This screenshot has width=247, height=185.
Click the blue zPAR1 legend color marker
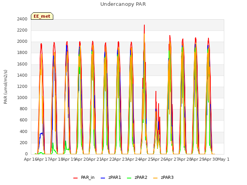pyautogui.click(x=103, y=178)
